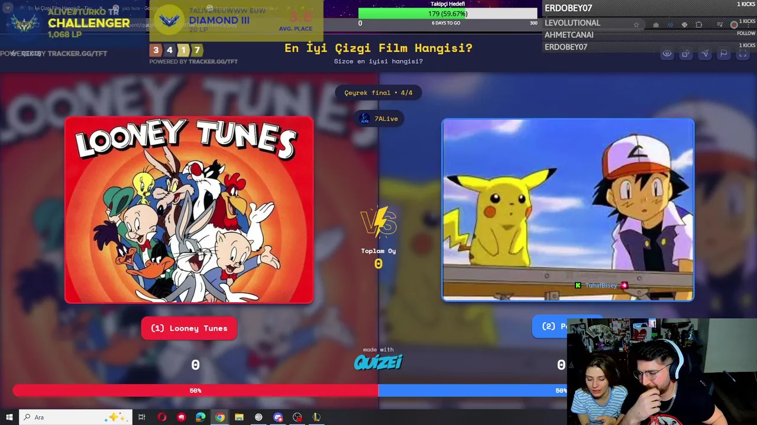The height and width of the screenshot is (425, 757).
Task: Open Microsoft Edge from the taskbar
Action: coord(200,417)
